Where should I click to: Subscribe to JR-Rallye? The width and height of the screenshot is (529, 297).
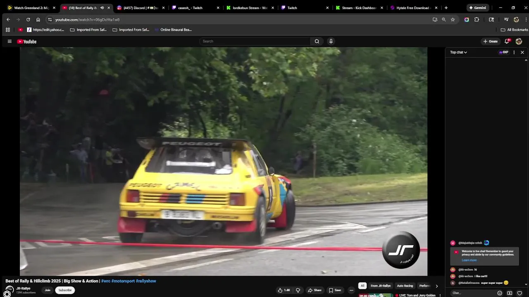[x=65, y=290]
